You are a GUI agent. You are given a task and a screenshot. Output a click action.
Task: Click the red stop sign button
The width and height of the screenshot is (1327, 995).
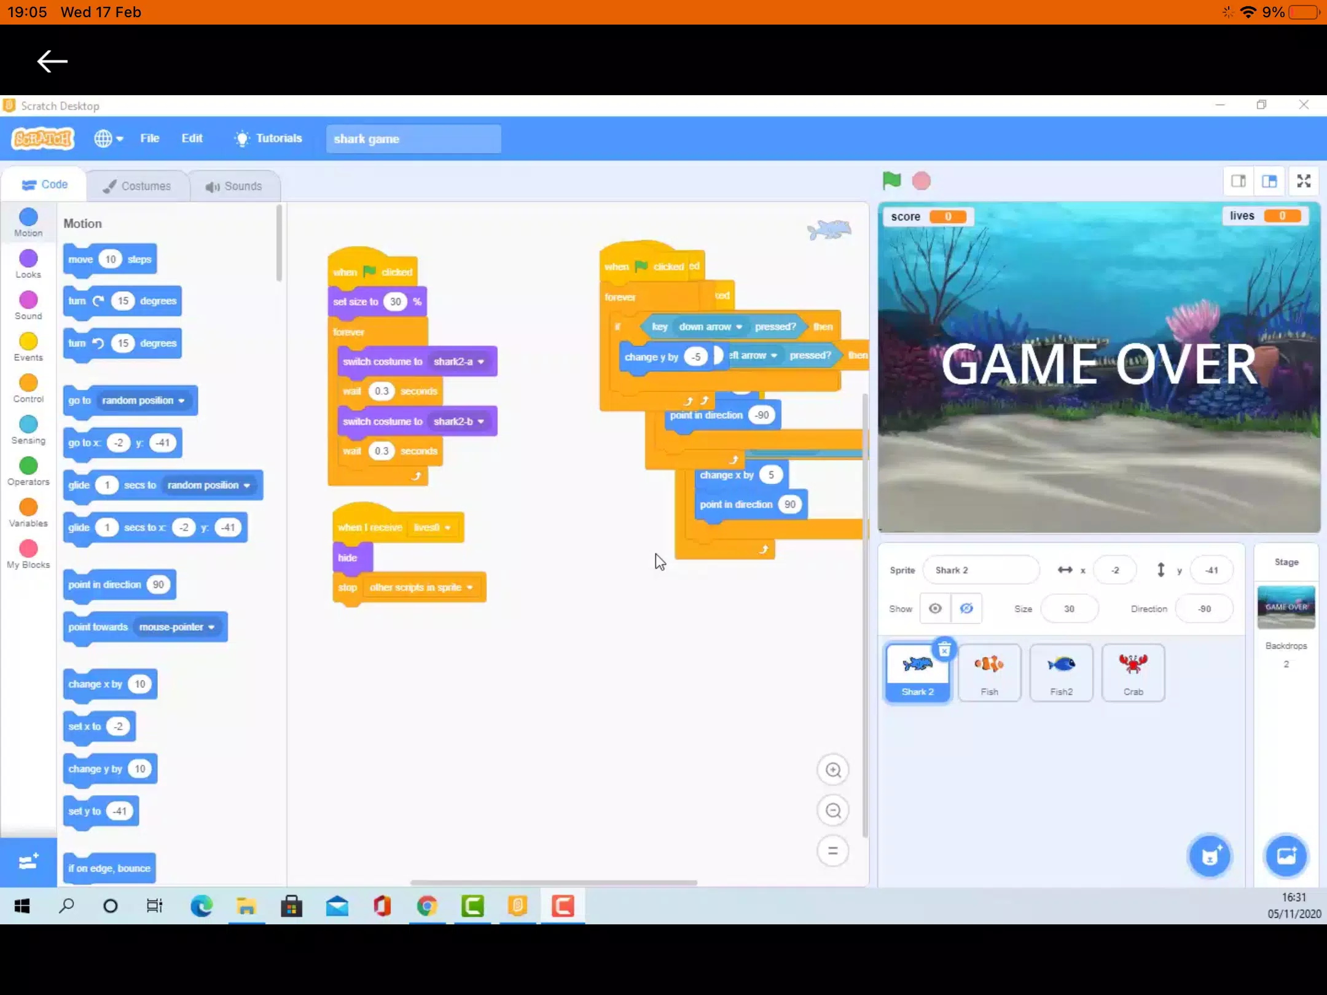pos(921,181)
